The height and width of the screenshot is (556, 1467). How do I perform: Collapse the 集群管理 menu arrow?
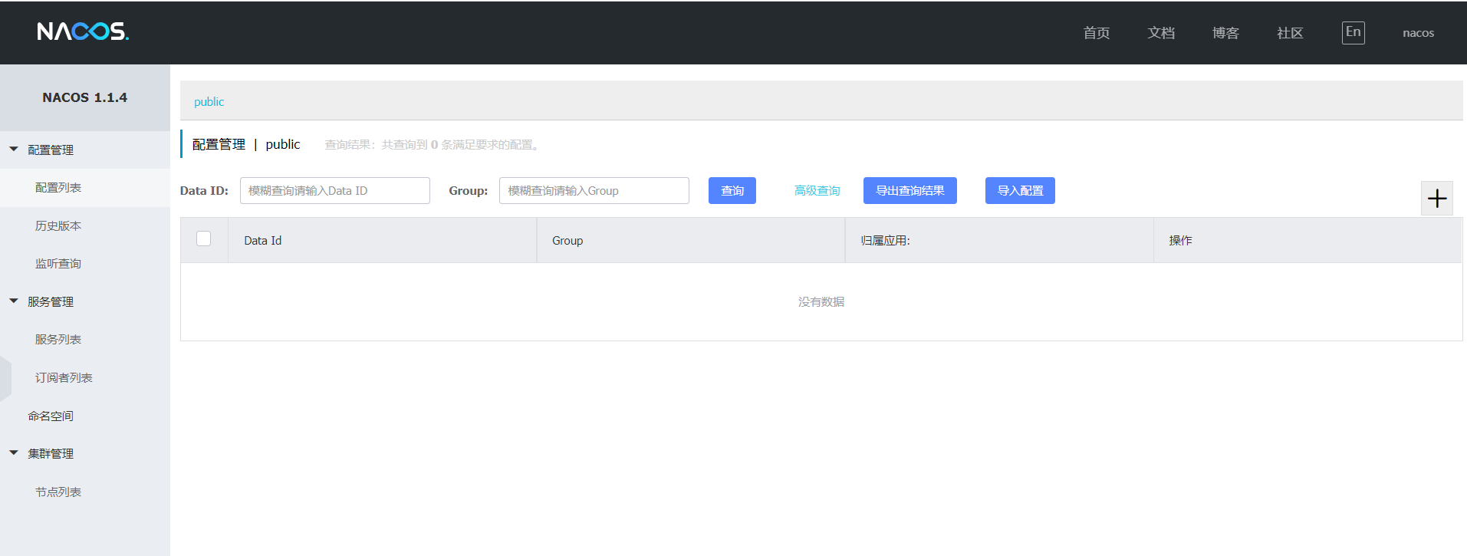tap(14, 453)
